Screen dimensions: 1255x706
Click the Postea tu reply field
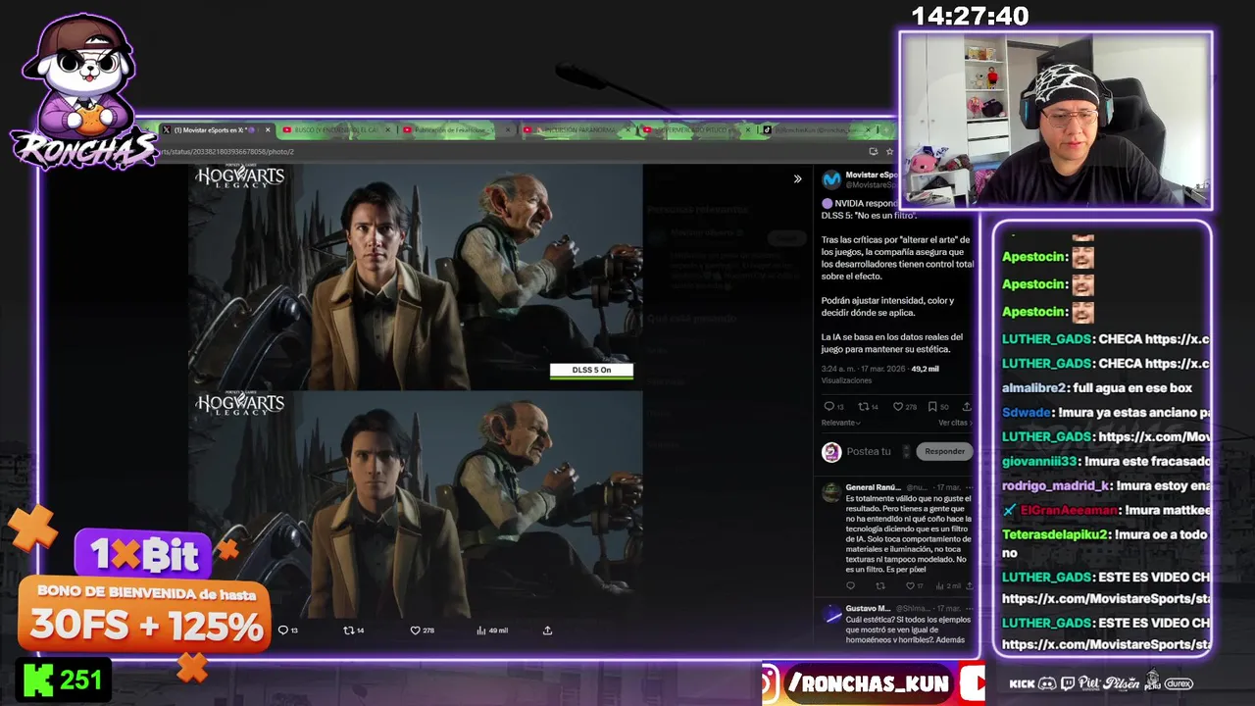(x=869, y=452)
